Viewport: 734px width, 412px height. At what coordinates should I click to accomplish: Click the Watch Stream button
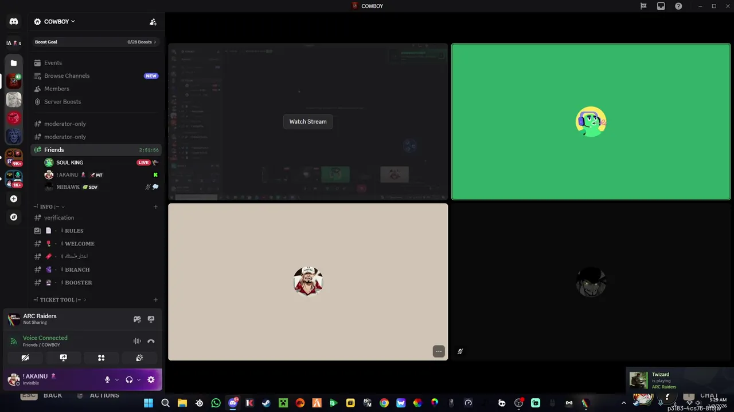(x=308, y=121)
